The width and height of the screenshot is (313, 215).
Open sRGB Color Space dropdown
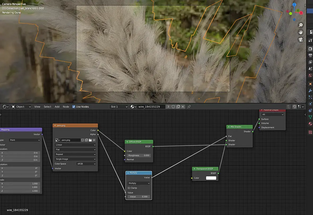coord(86,164)
